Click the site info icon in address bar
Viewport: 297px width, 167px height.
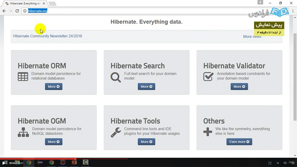point(25,11)
